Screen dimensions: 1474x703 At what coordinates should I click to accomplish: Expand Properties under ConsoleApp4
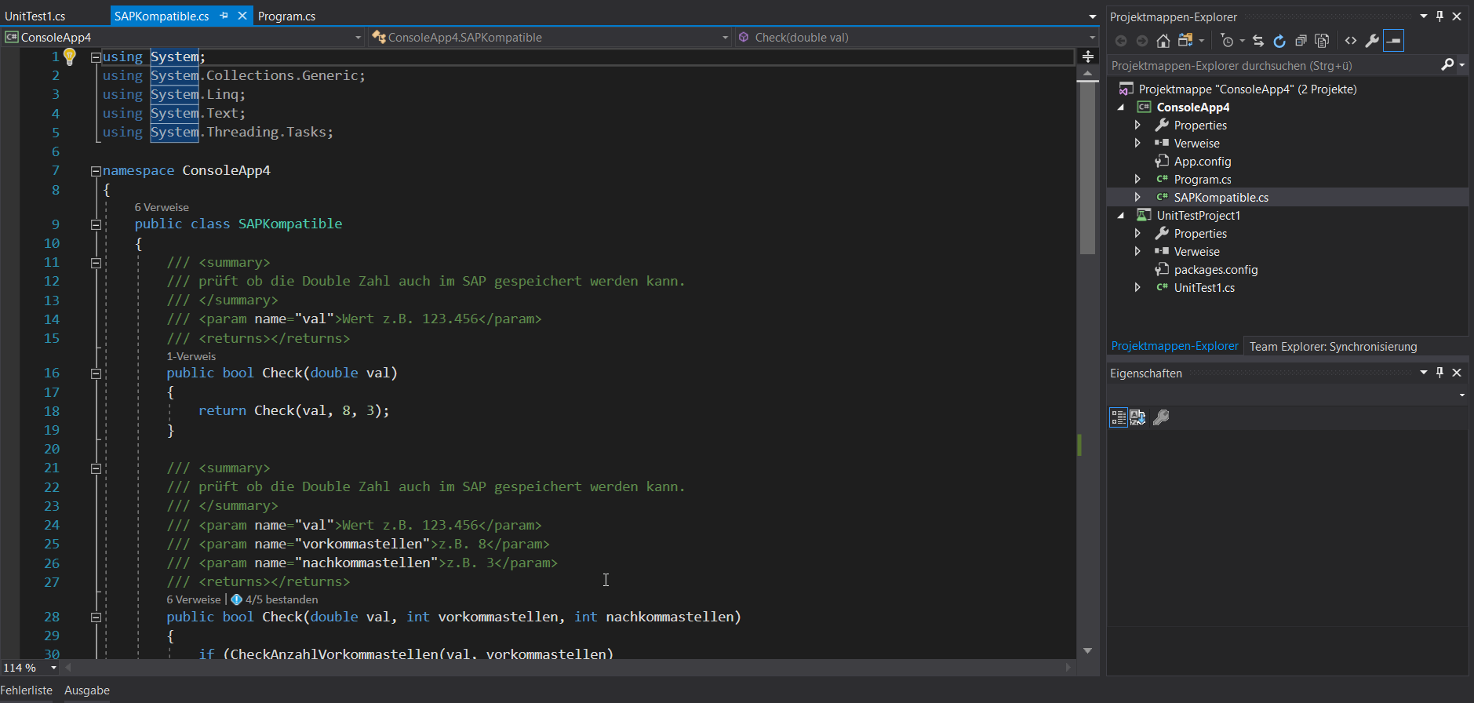1137,125
